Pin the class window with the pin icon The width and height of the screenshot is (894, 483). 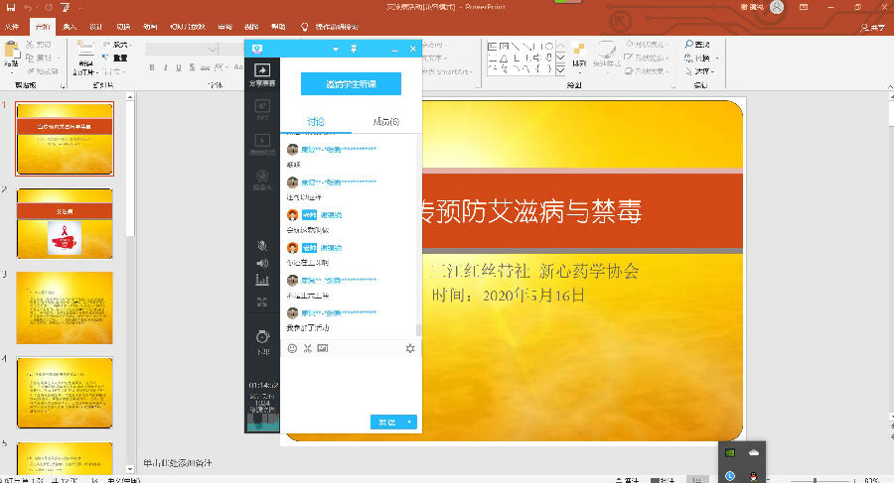pyautogui.click(x=354, y=49)
